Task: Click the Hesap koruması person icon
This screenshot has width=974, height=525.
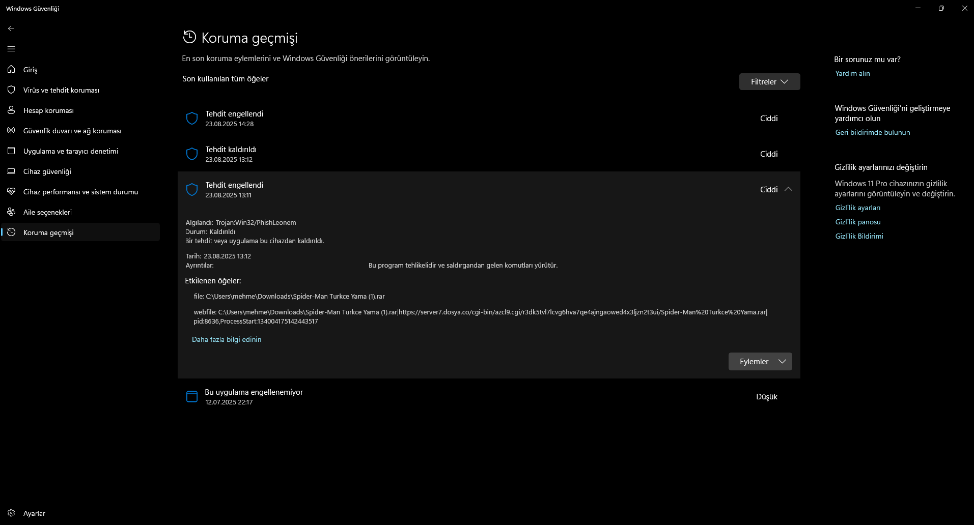Action: [x=11, y=110]
